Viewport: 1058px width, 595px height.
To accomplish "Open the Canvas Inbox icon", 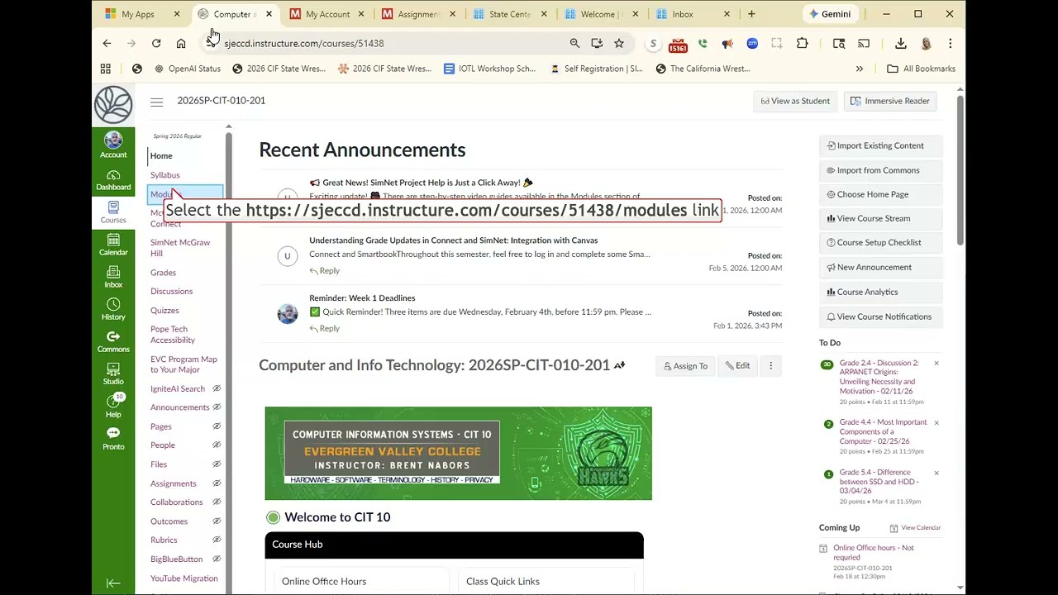I will 113,277.
